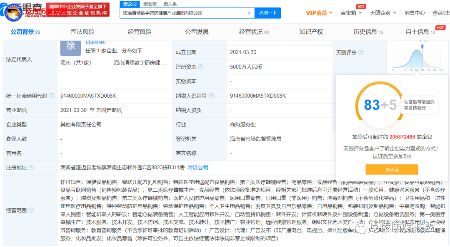The width and height of the screenshot is (450, 247).
Task: Click help icon next to 注册资本
Action: (201, 67)
